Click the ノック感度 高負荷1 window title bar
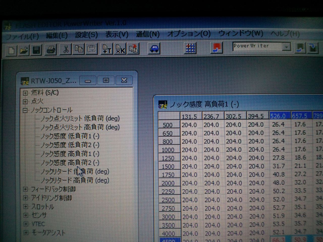Viewport: 323px width, 242px height. 238,104
